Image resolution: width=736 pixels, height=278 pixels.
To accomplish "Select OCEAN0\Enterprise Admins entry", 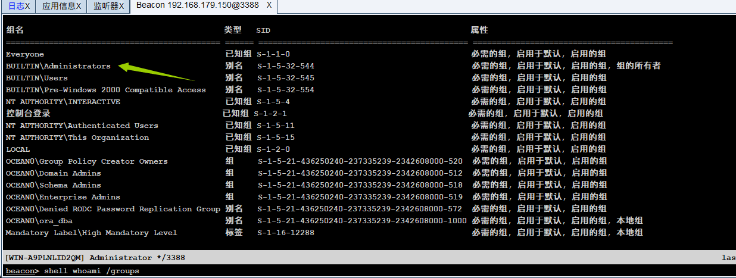I will 63,197.
